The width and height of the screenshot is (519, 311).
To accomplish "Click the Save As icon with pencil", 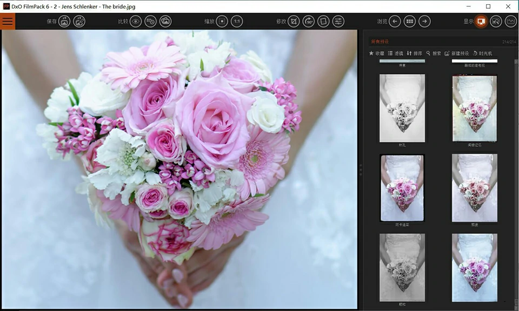I will (x=79, y=22).
